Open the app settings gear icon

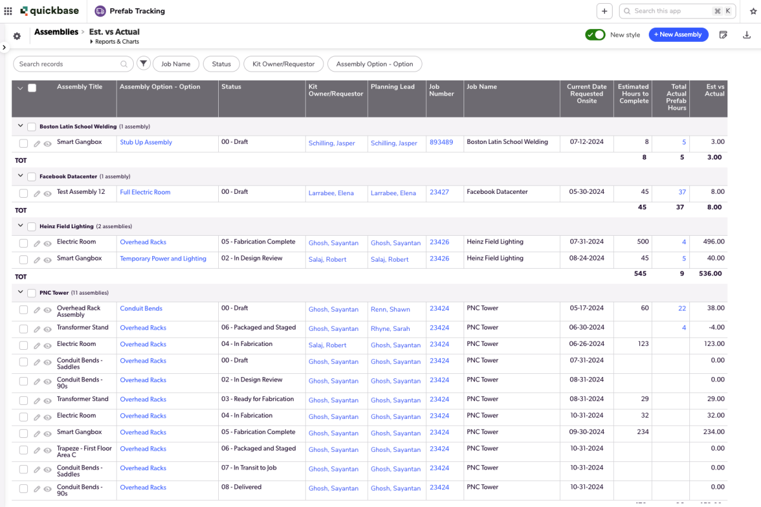pyautogui.click(x=17, y=36)
